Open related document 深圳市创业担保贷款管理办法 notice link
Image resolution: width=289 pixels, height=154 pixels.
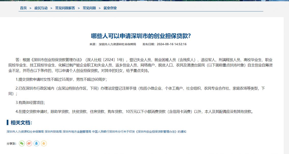96,132
